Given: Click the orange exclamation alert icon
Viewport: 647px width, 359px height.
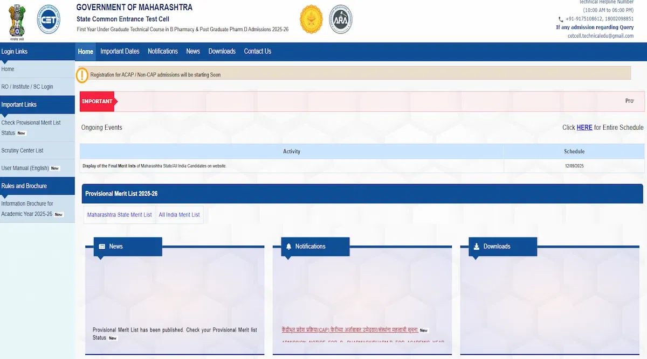Looking at the screenshot, I should pyautogui.click(x=82, y=75).
